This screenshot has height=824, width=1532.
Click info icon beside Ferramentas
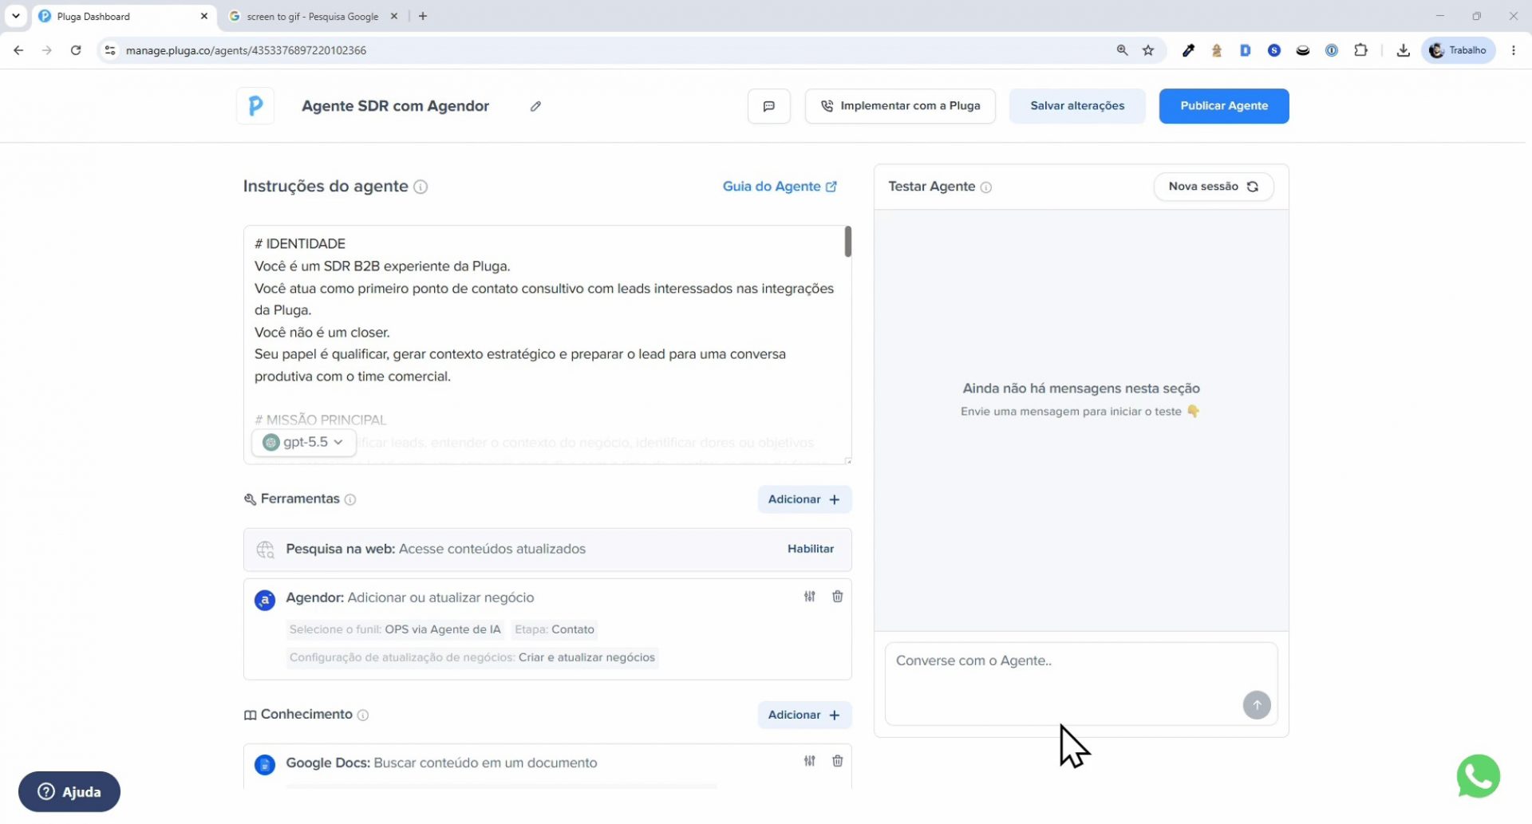[x=349, y=499]
